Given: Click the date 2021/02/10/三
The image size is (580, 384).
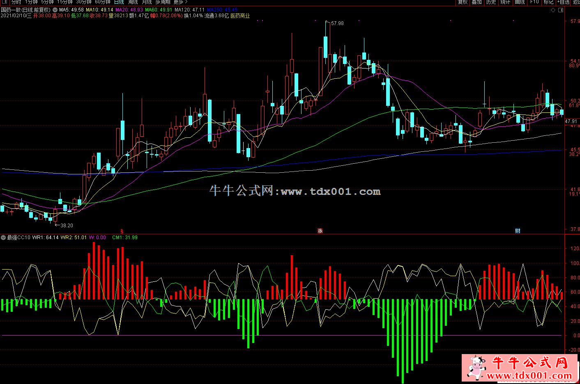Looking at the screenshot, I should (16, 16).
